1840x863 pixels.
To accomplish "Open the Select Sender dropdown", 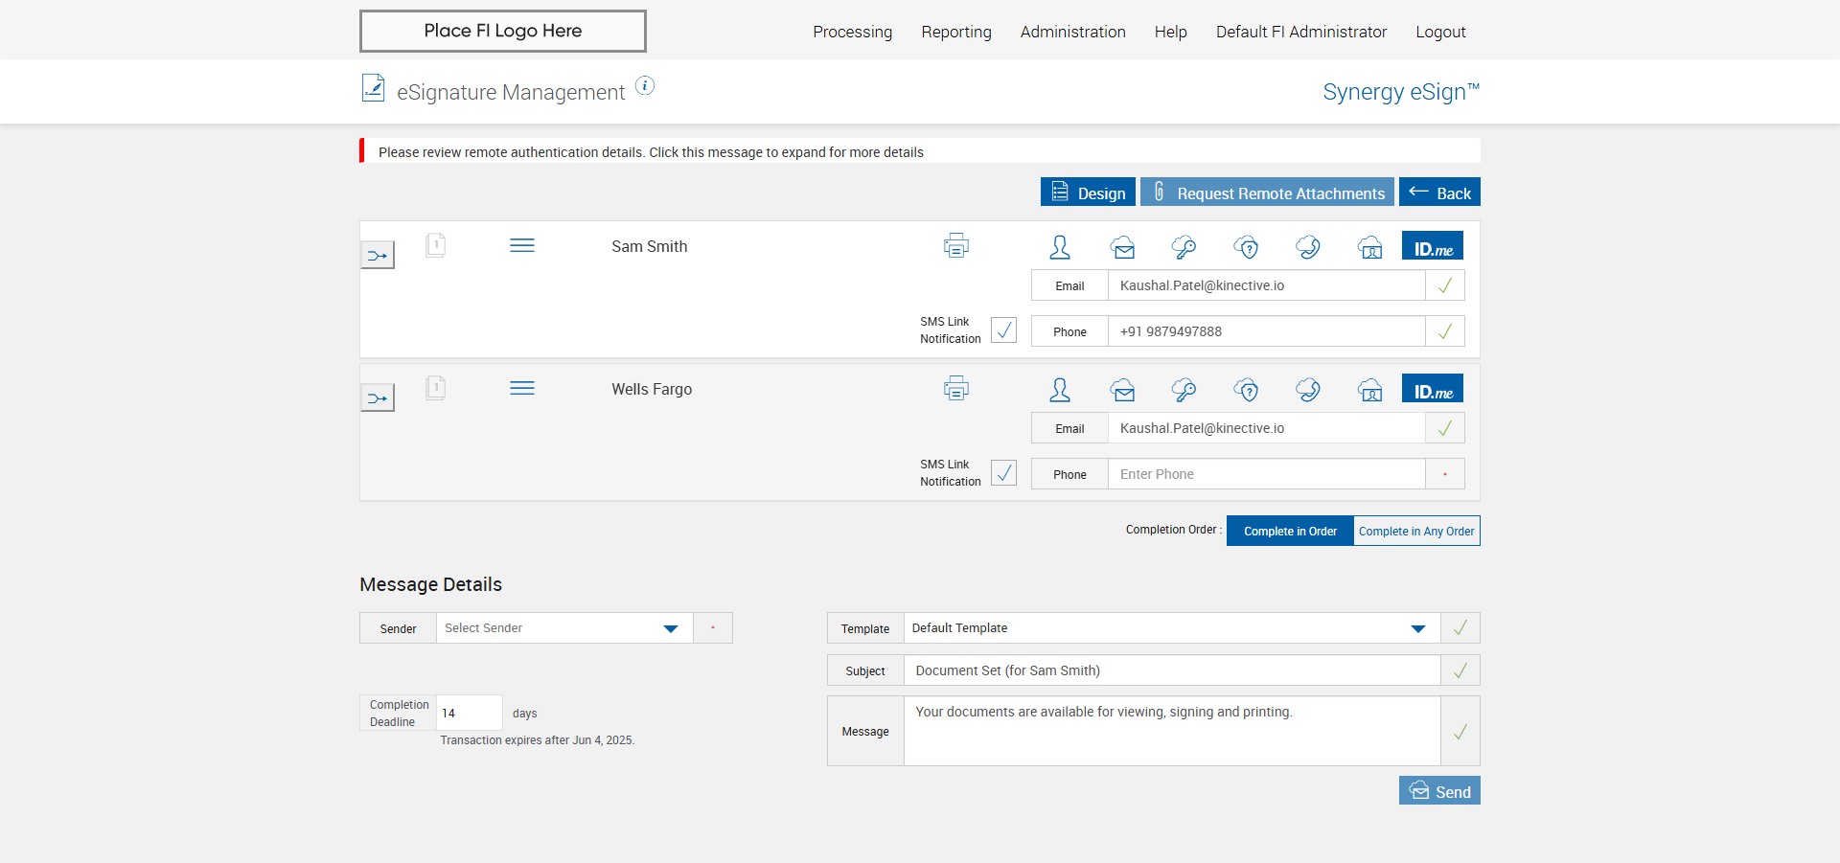I will 564,628.
